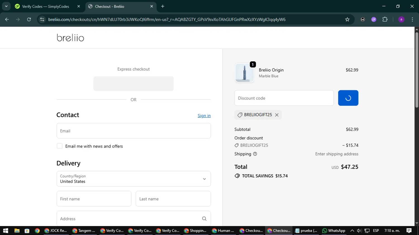The height and width of the screenshot is (235, 419).
Task: Click the breliio logo
Action: [70, 38]
